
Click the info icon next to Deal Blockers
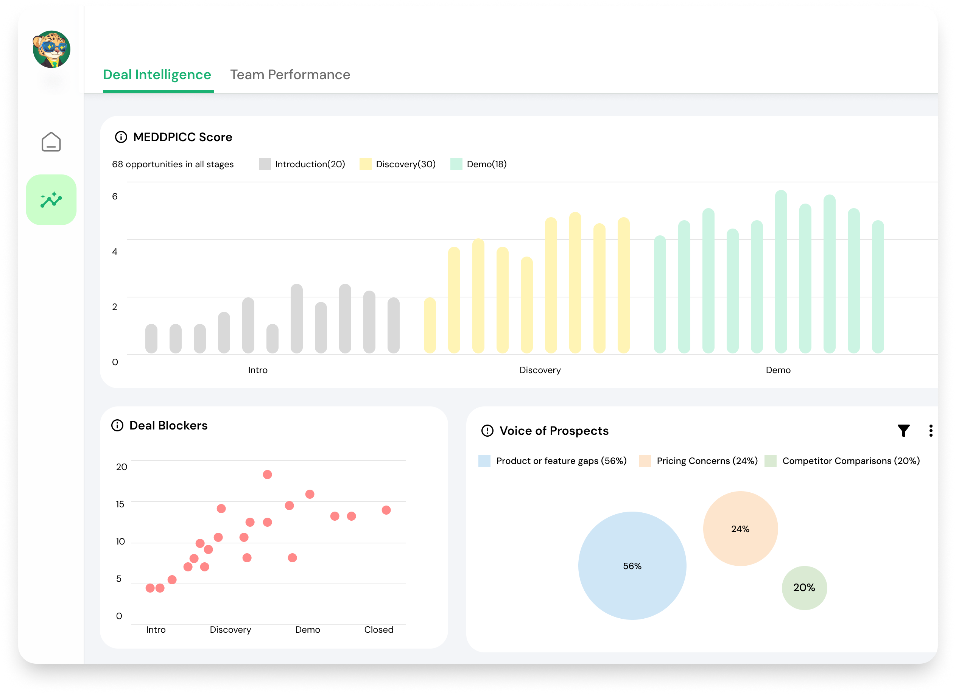(117, 426)
